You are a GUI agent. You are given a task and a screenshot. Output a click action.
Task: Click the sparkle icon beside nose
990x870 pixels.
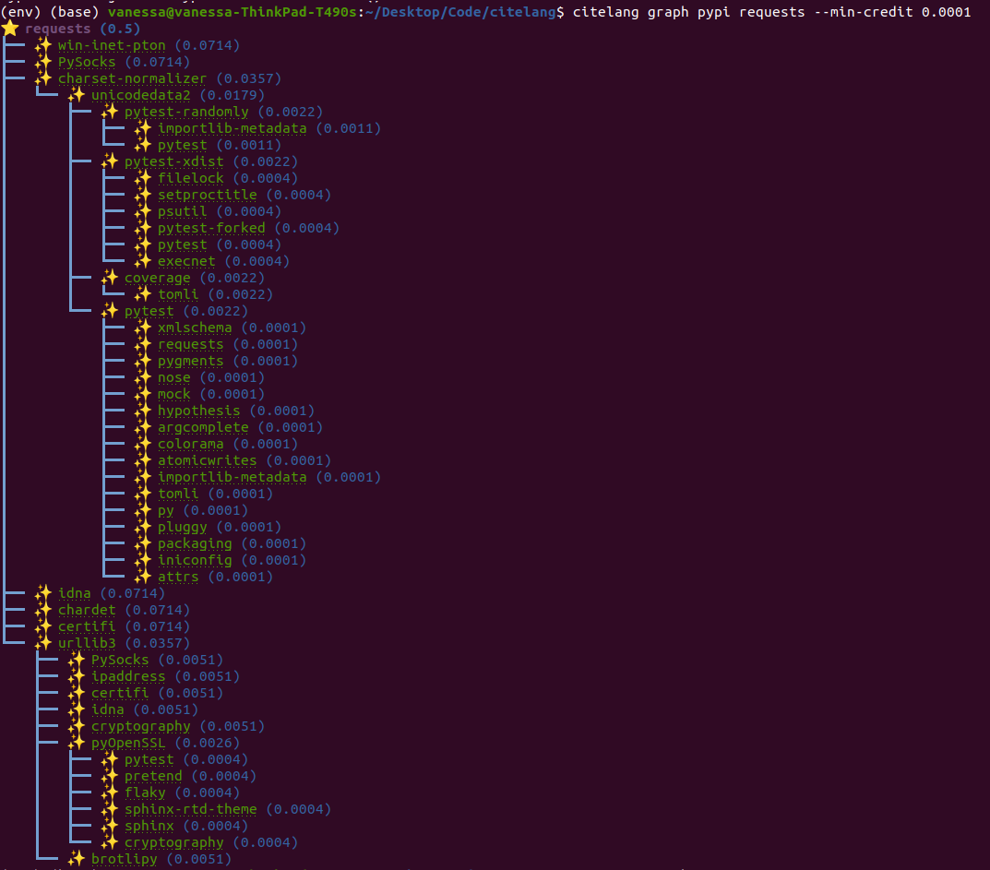(143, 377)
